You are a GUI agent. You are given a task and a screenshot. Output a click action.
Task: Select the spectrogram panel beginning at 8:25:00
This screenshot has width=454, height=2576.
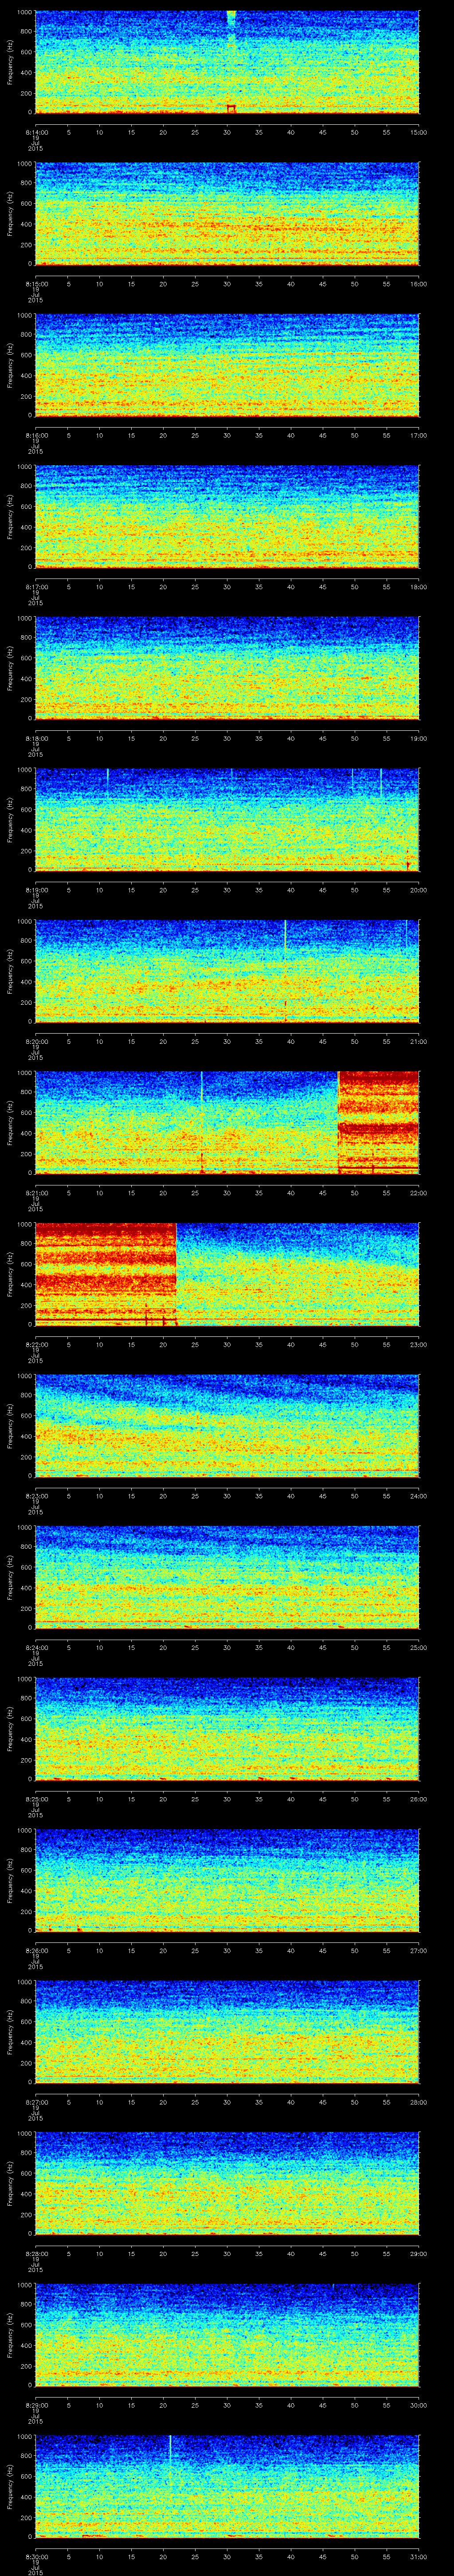227,1729
